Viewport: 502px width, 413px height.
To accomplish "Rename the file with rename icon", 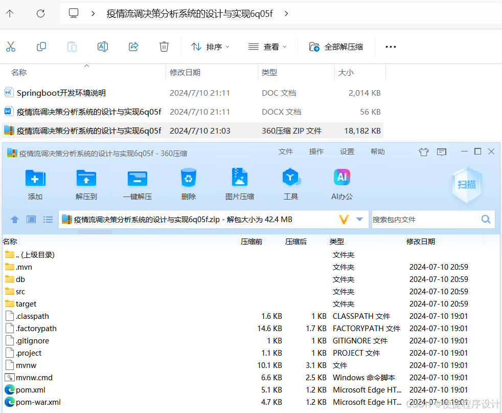I will (102, 47).
